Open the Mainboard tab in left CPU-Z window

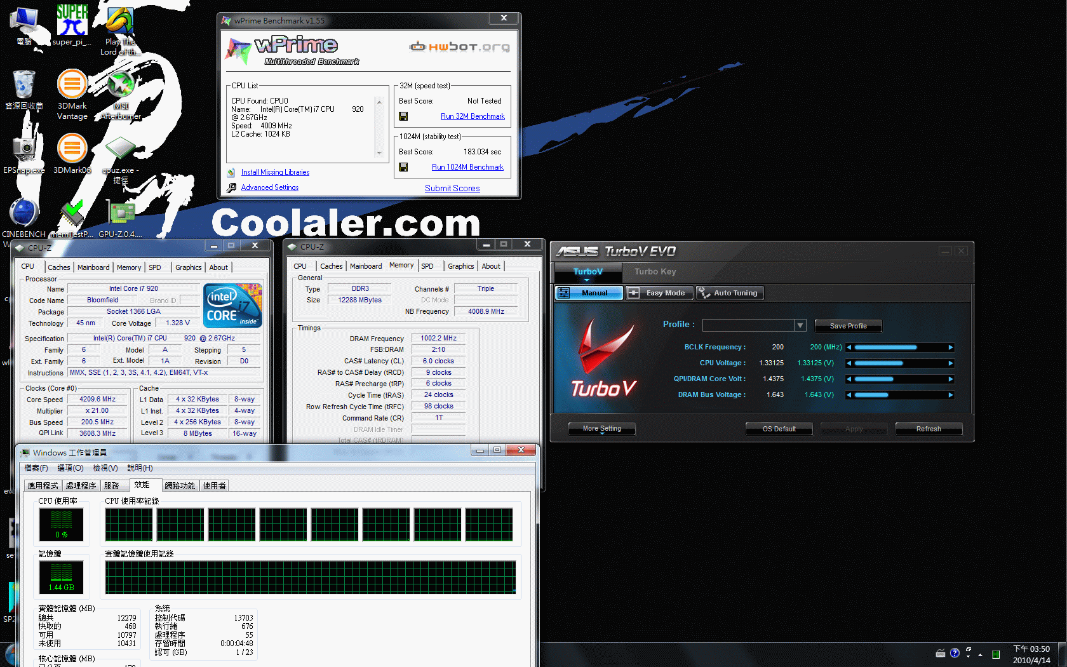pos(93,267)
